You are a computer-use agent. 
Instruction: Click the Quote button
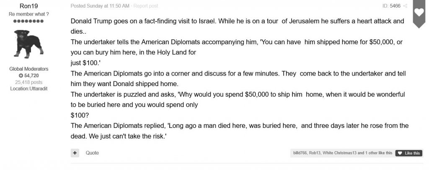tap(92, 153)
